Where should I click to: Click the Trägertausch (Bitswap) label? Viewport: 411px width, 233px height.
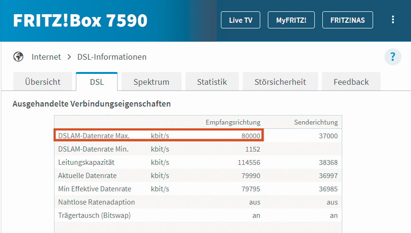(94, 215)
